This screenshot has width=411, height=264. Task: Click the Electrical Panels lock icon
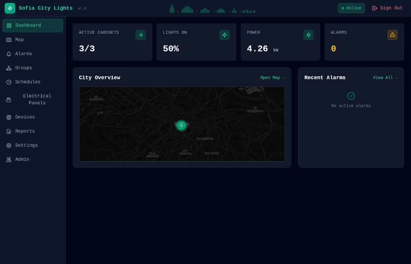click(x=9, y=99)
